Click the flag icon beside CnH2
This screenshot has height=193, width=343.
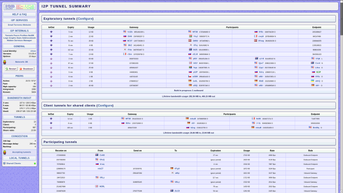pyautogui.click(x=97, y=155)
